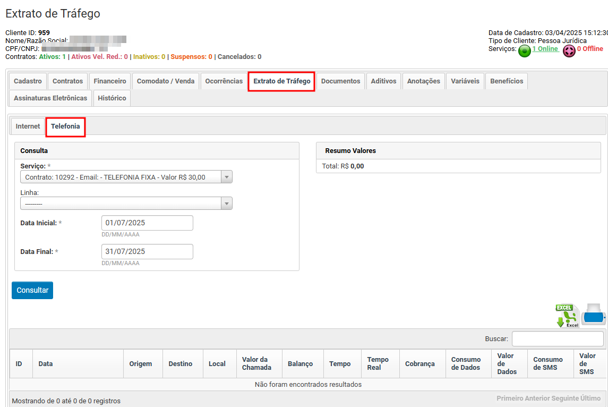The width and height of the screenshot is (608, 407).
Task: Open the Histórico tab
Action: tap(112, 98)
